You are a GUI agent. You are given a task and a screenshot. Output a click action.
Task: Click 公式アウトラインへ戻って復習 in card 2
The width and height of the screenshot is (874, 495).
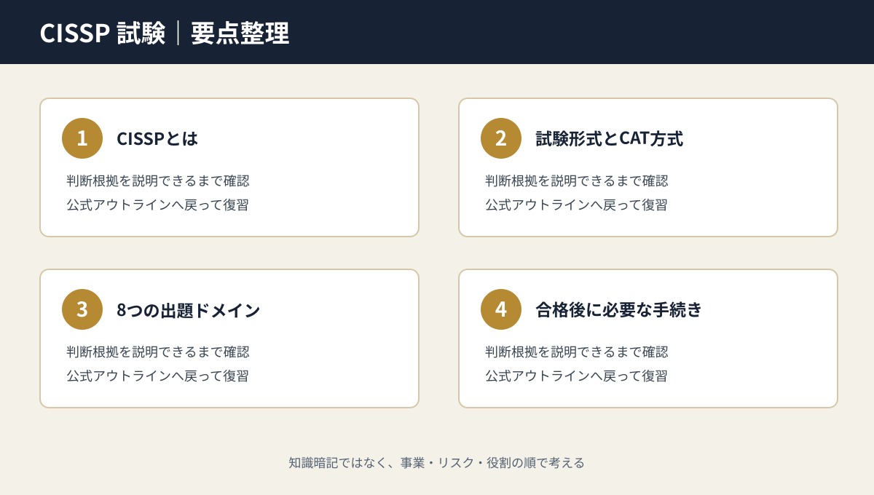click(x=577, y=205)
